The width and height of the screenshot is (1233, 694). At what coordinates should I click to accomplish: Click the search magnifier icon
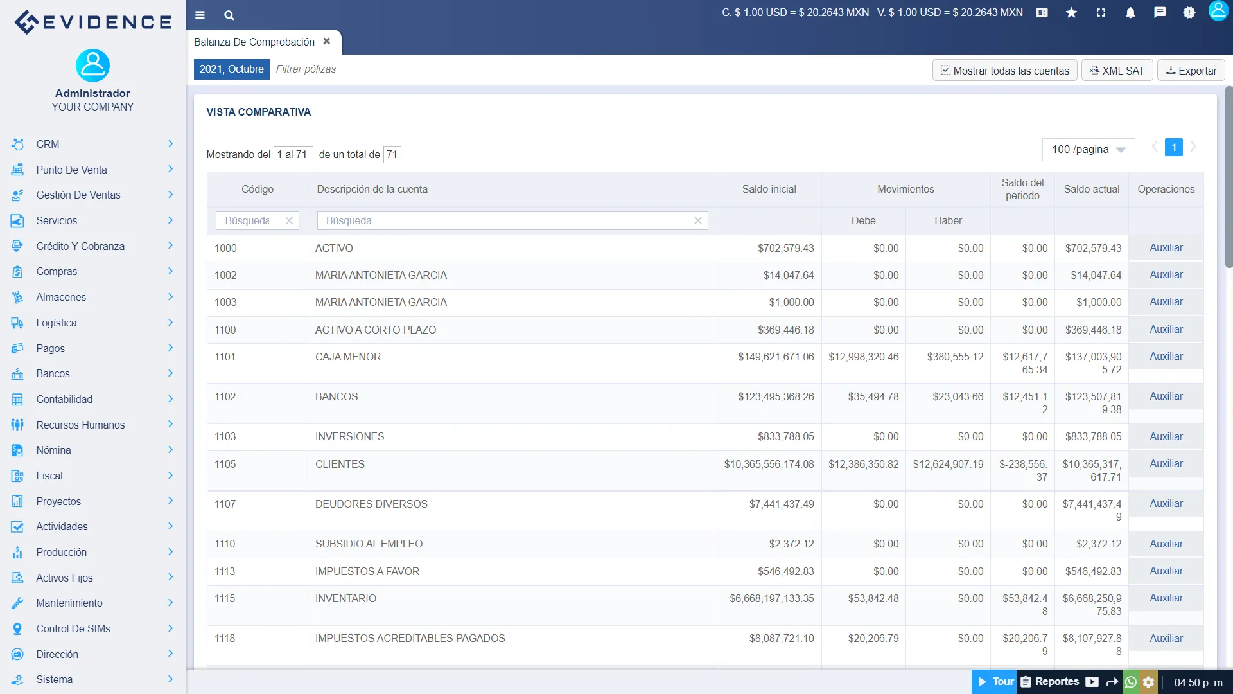click(229, 15)
